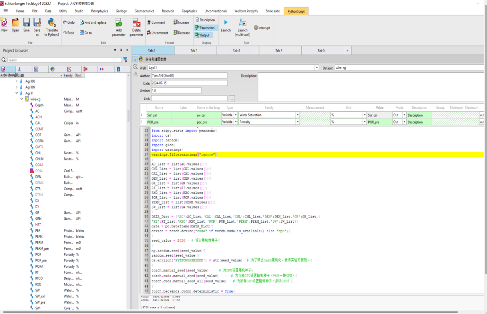The width and height of the screenshot is (487, 314).
Task: Collapse the wire-cg dataset node
Action: [x=21, y=99]
